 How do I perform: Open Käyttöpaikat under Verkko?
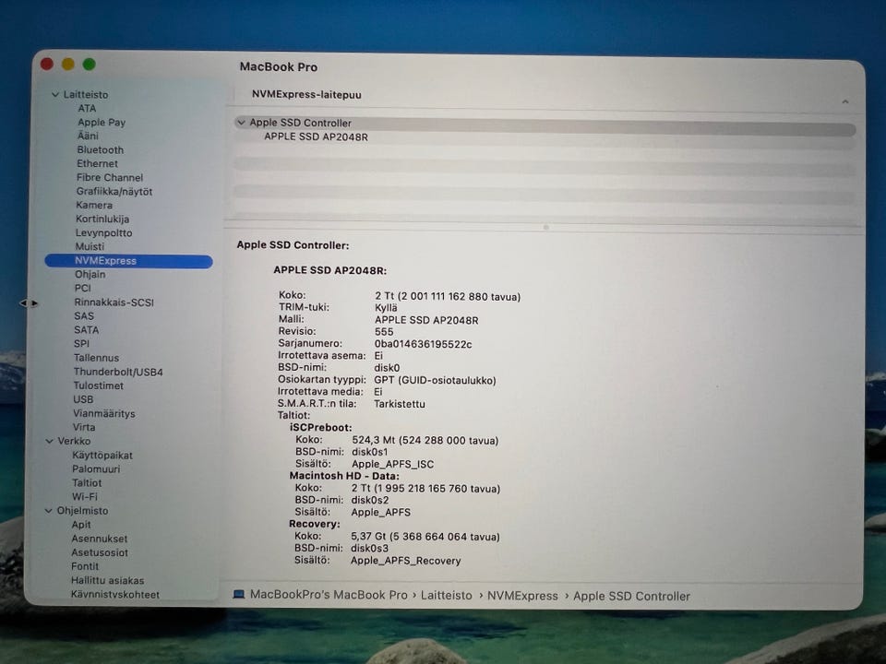tap(102, 455)
